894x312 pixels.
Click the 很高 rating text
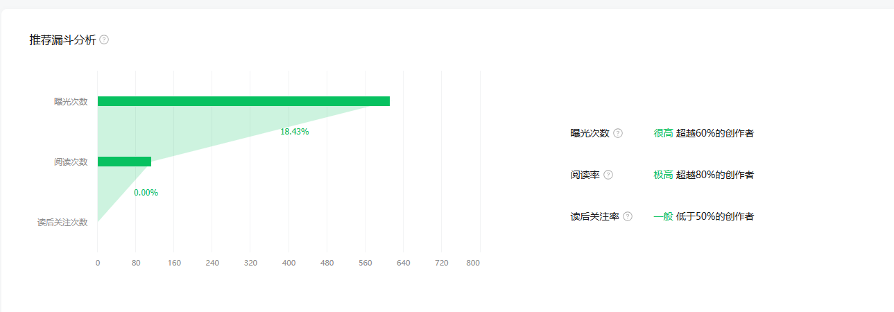pyautogui.click(x=663, y=133)
